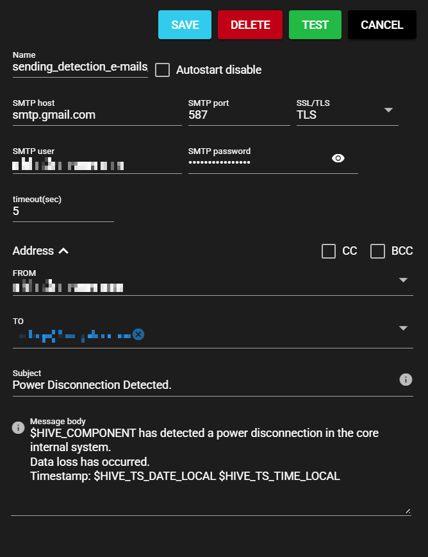Click the Message body info icon
Viewport: 428px width, 557px height.
pyautogui.click(x=19, y=427)
